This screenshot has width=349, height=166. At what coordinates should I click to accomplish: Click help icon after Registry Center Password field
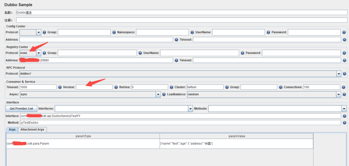(x=344, y=53)
